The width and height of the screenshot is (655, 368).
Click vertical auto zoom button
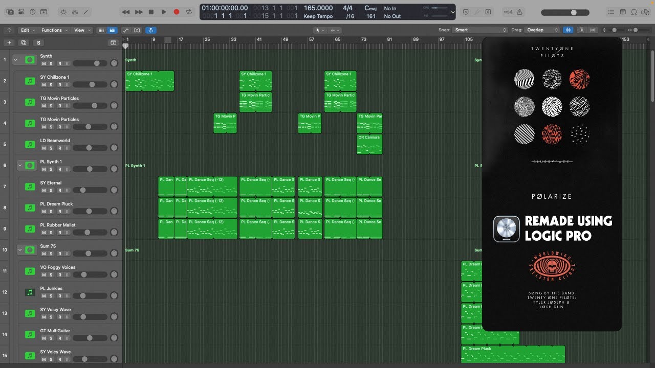582,30
